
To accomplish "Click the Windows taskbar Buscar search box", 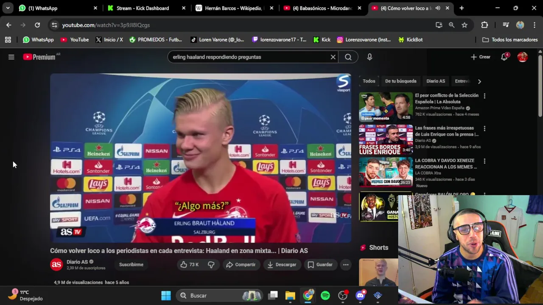I will click(219, 296).
